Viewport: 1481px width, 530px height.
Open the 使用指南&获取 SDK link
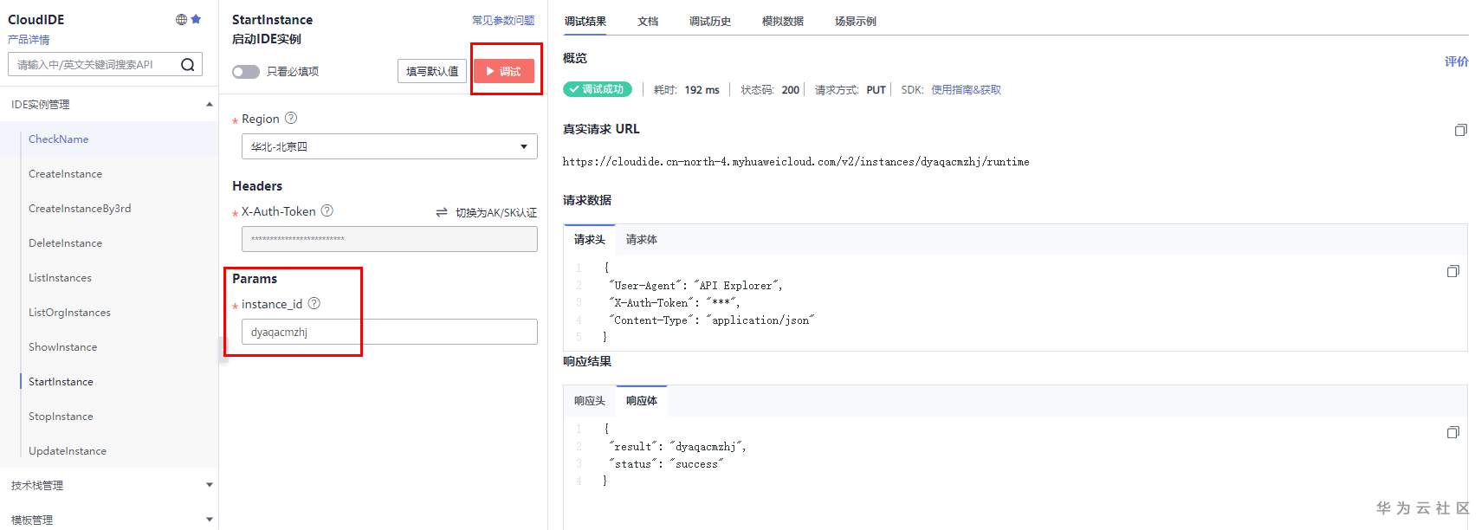click(966, 90)
